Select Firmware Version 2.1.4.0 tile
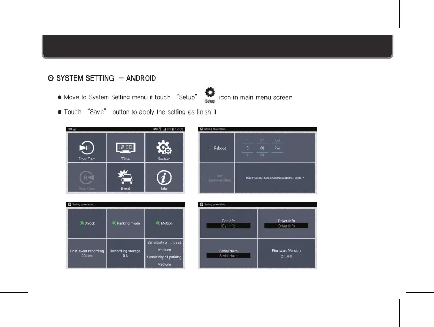 click(286, 253)
